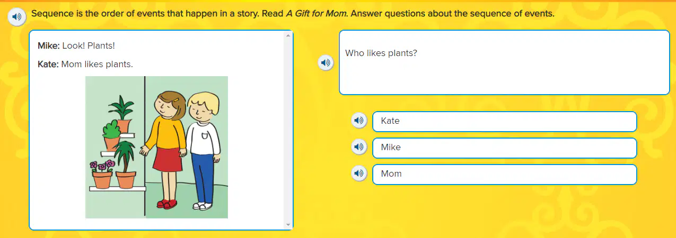The image size is (676, 238).
Task: Click the top potted plant on the shelf
Action: [x=121, y=114]
